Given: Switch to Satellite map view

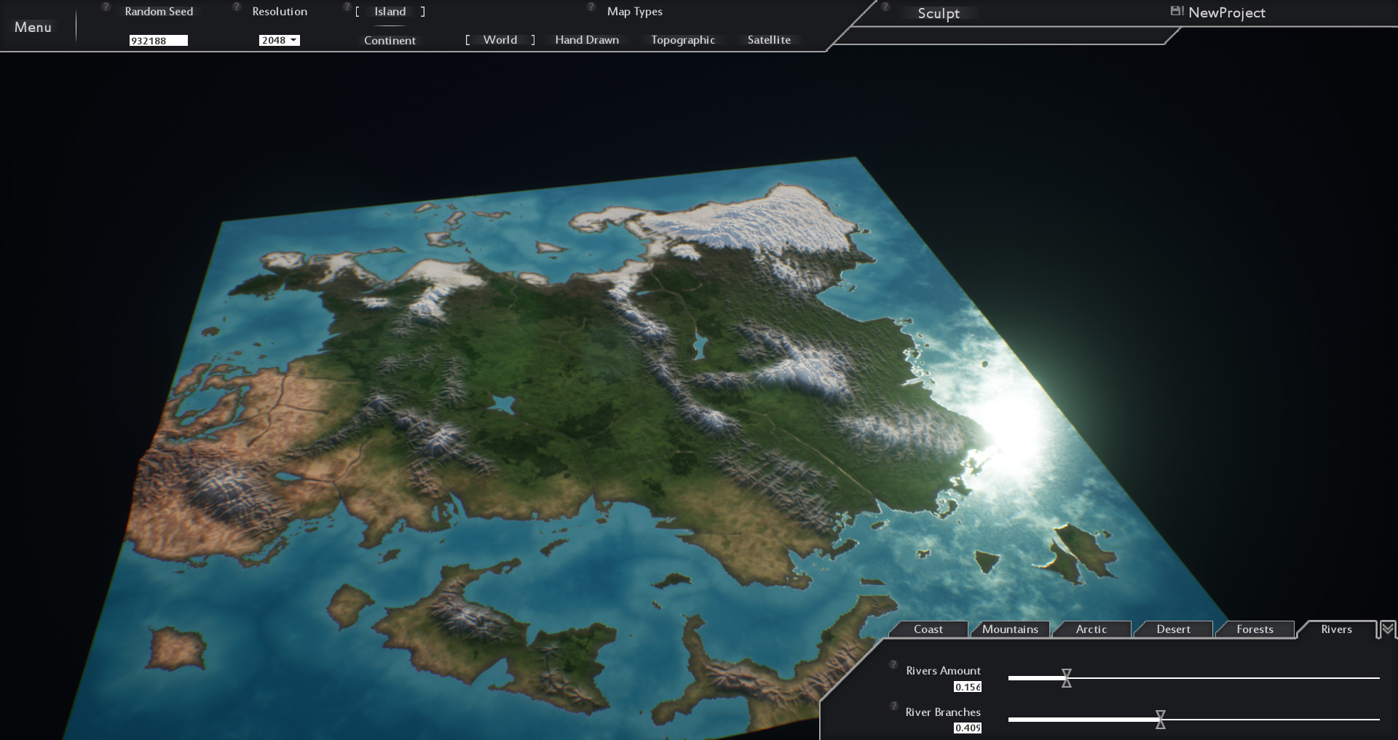Looking at the screenshot, I should (768, 40).
